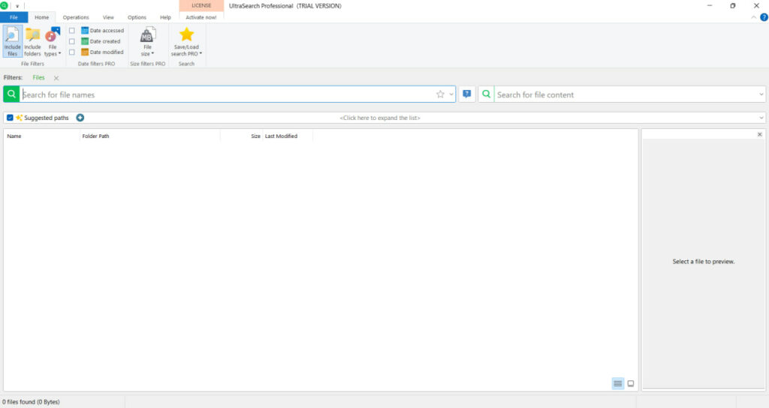This screenshot has height=408, width=769.
Task: Click '0 files found' status text
Action: tap(31, 402)
